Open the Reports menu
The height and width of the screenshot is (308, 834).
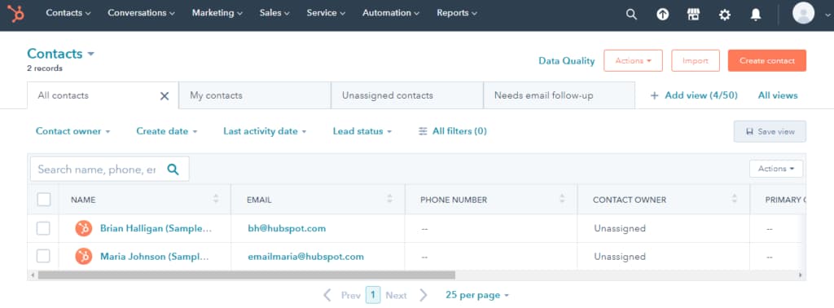[x=457, y=13]
